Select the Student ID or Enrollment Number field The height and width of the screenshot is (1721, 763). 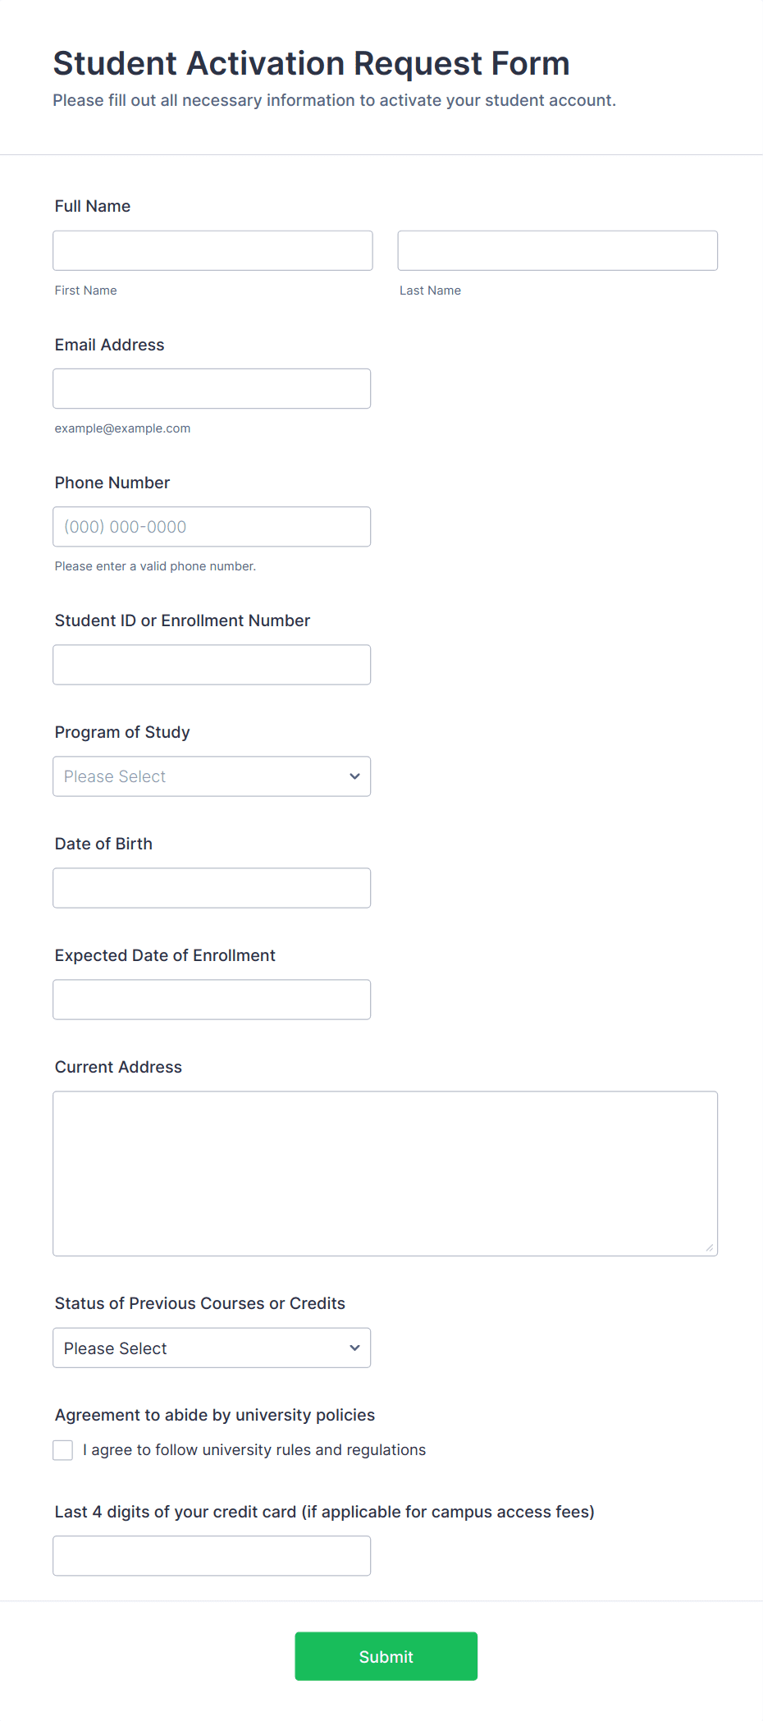212,665
